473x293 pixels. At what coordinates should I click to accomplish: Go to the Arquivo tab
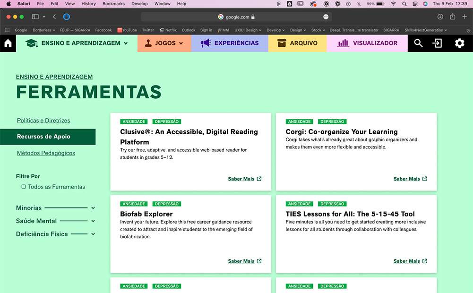point(297,43)
